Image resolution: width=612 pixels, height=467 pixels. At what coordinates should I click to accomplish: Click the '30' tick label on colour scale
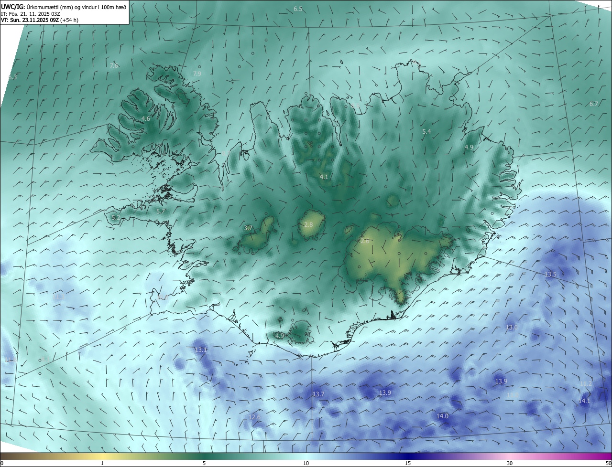pos(510,463)
